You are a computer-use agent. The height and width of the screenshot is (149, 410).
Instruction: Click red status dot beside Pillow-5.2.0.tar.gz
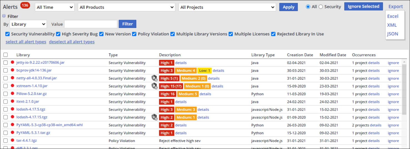[x=12, y=94]
